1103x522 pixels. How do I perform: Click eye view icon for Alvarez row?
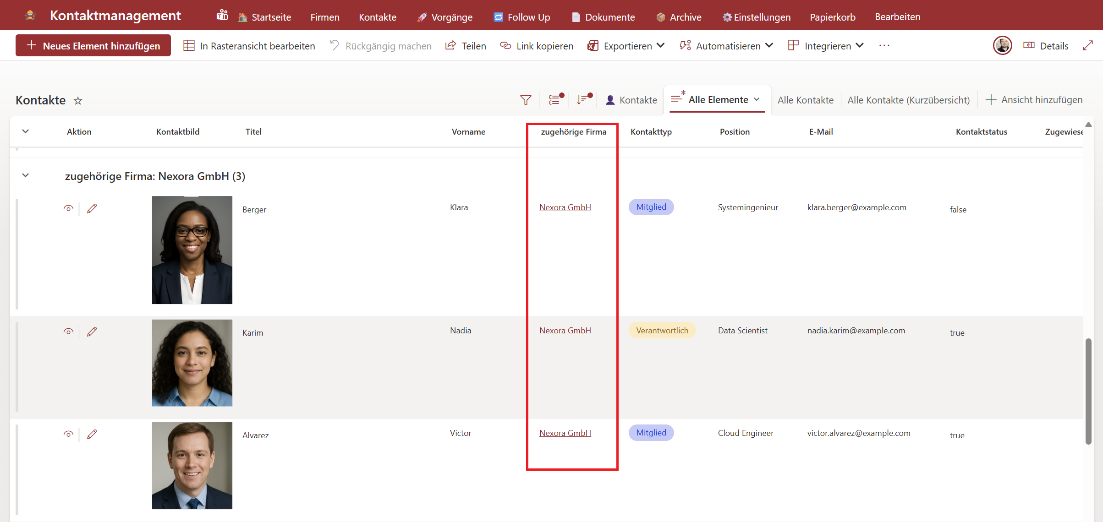(68, 435)
